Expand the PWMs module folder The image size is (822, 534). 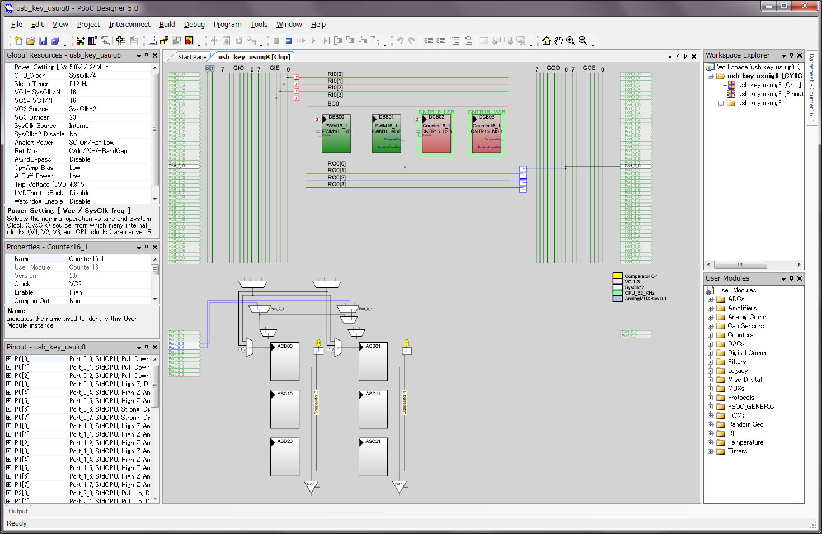pyautogui.click(x=711, y=415)
